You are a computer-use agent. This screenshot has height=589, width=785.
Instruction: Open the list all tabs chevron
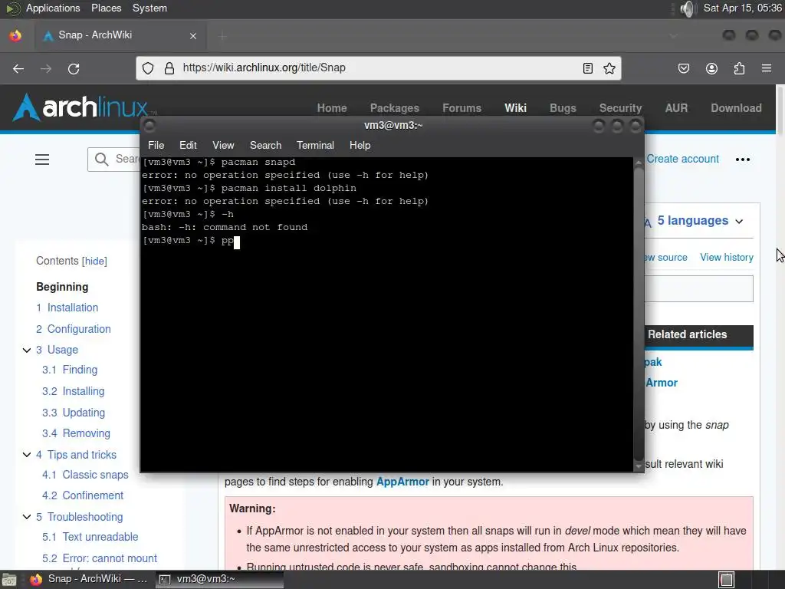673,35
